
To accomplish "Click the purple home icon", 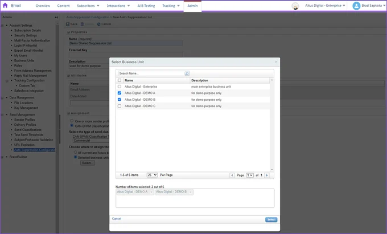I will pos(5,6).
